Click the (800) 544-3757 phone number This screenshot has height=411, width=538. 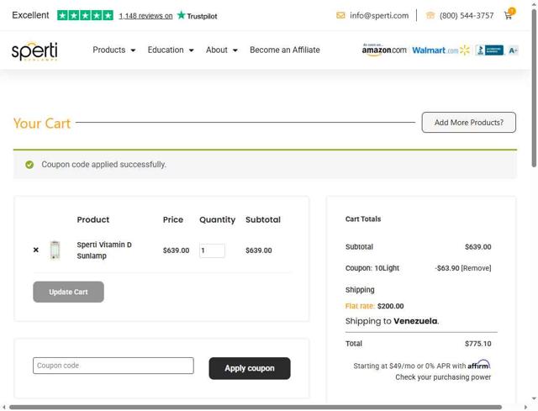(x=467, y=15)
